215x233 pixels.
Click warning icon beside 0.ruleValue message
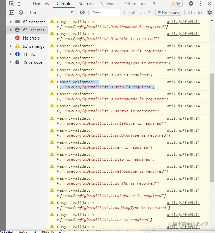click(52, 46)
